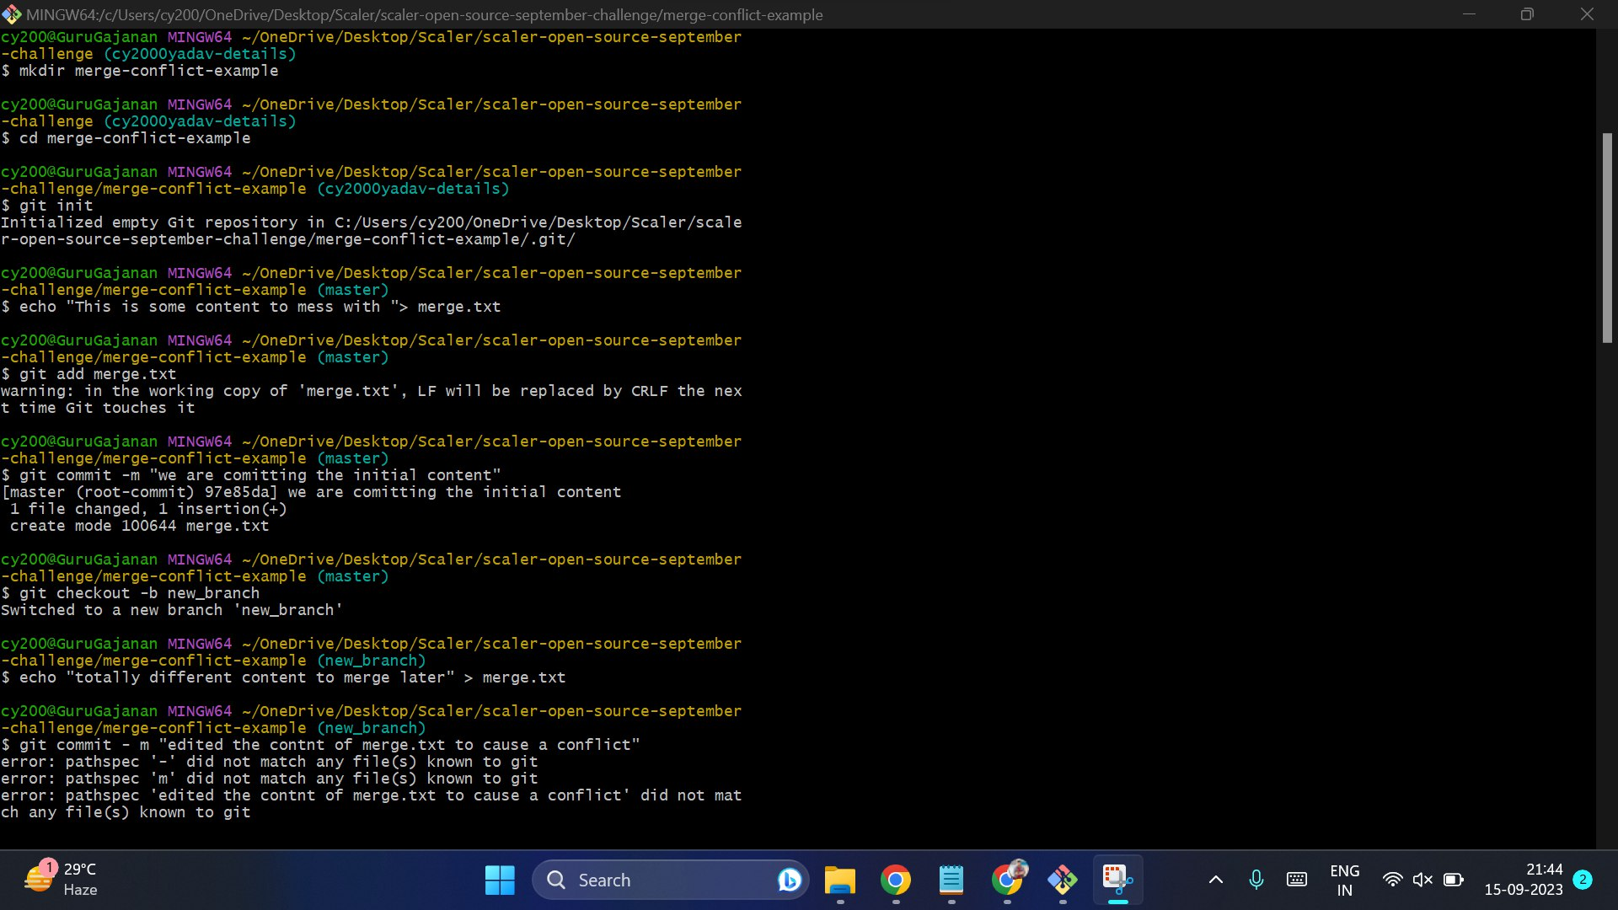Open the Start menu

[x=500, y=879]
